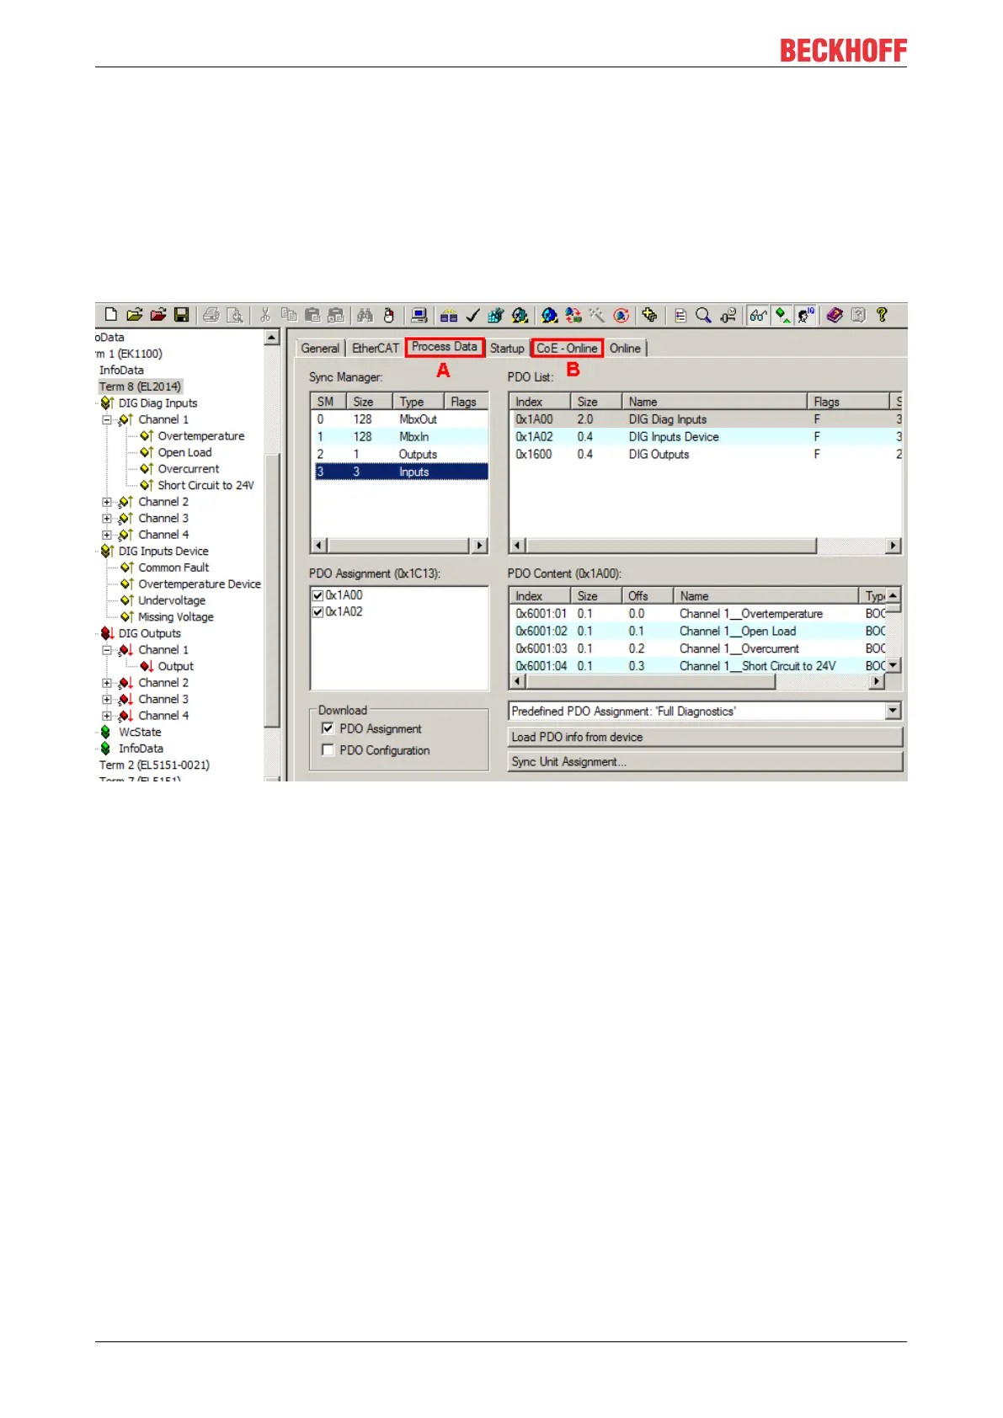Uncheck the 0x1A00 PDO assignment checkbox
Viewport: 1003px width, 1418px height.
(x=318, y=595)
